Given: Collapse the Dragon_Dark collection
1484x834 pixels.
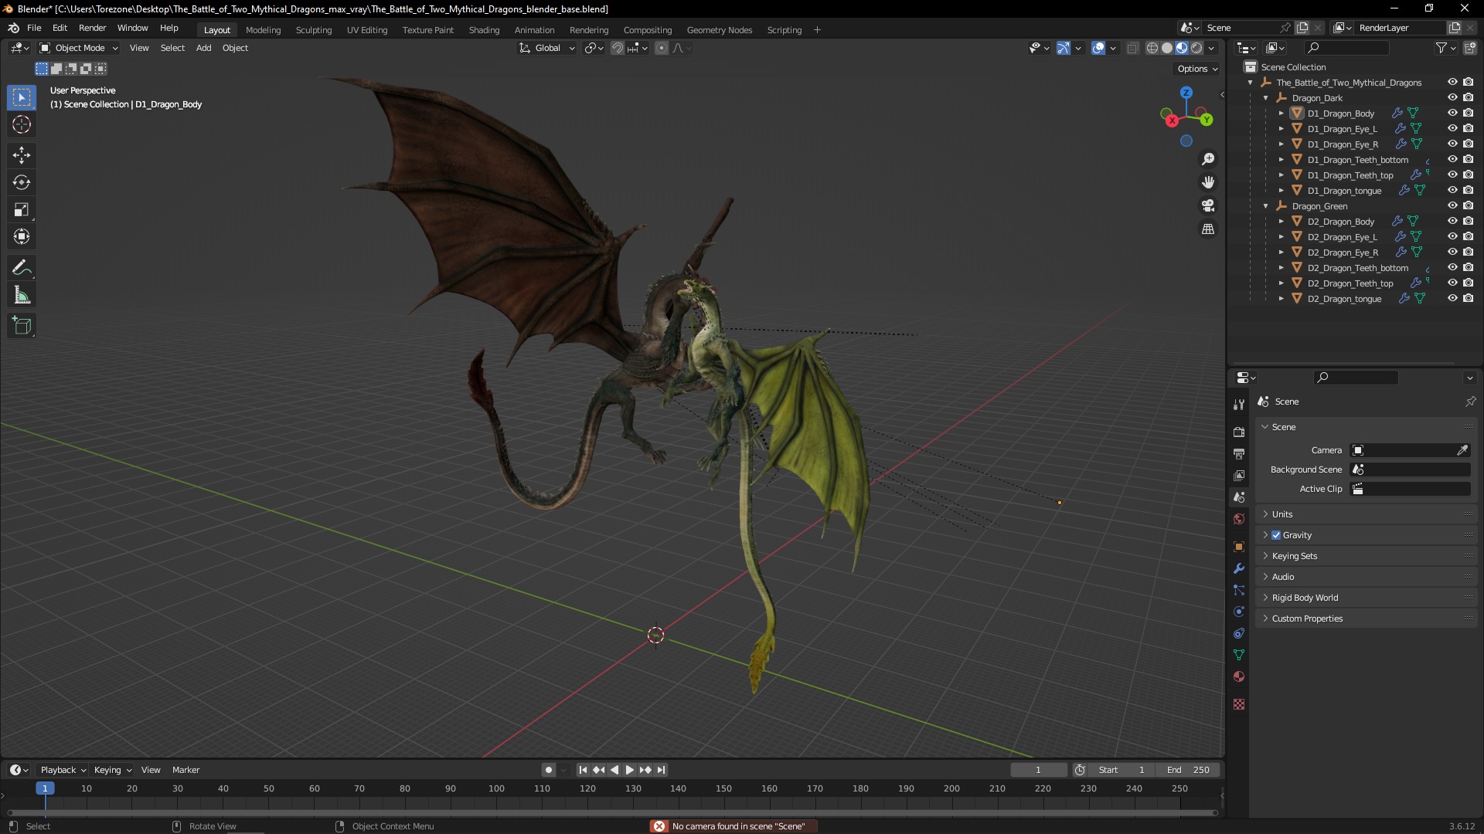Looking at the screenshot, I should 1265,98.
